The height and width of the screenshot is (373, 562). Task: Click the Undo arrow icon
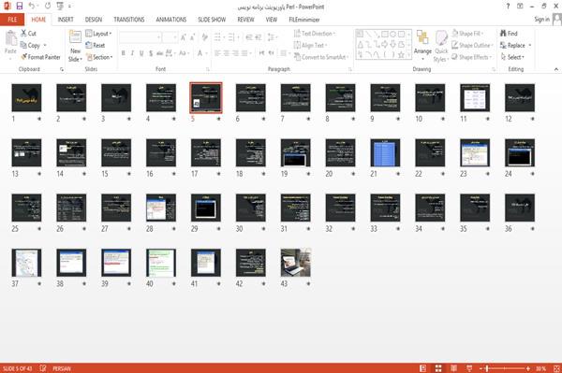(32, 7)
